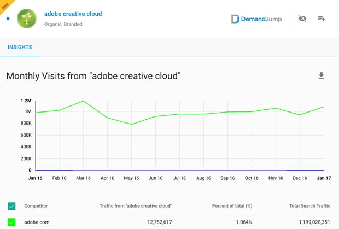Click the blue dot beside keyword icon
Viewport: 339px width, 229px height.
(x=8, y=19)
